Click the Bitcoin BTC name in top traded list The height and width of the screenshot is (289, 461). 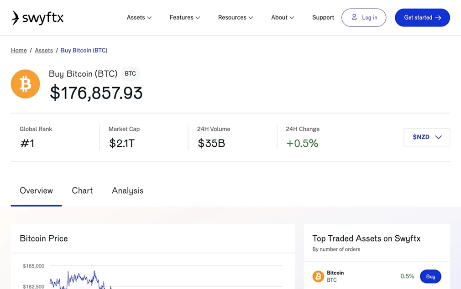tap(335, 276)
